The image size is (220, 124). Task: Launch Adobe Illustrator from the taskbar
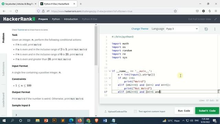54,121
